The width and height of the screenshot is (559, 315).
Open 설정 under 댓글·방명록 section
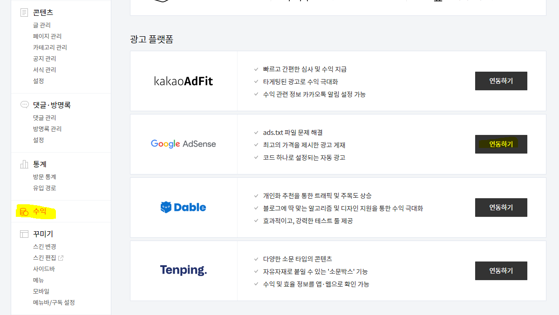tap(39, 140)
